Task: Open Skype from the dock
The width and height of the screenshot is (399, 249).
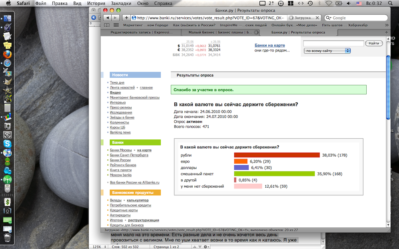Action: click(7, 144)
